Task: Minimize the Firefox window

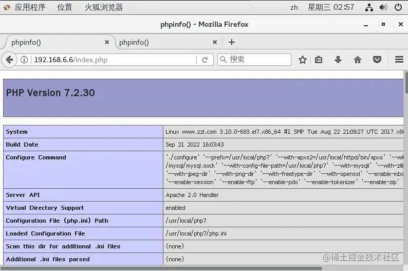Action: pos(366,25)
